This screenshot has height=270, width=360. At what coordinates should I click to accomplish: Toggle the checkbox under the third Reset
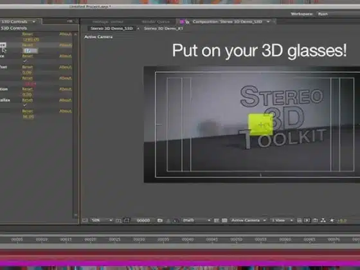(x=25, y=61)
